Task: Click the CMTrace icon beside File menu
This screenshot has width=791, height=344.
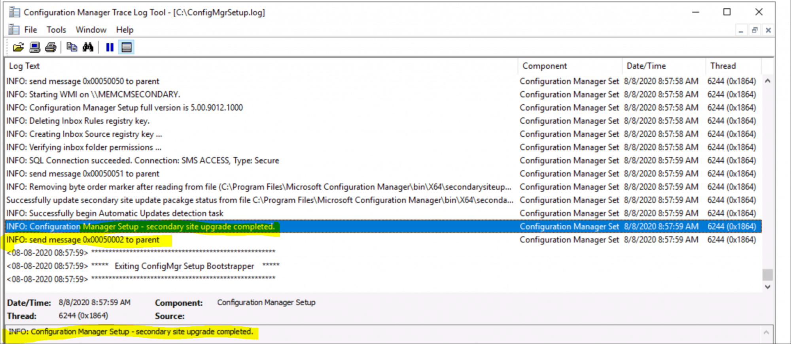Action: coord(14,30)
